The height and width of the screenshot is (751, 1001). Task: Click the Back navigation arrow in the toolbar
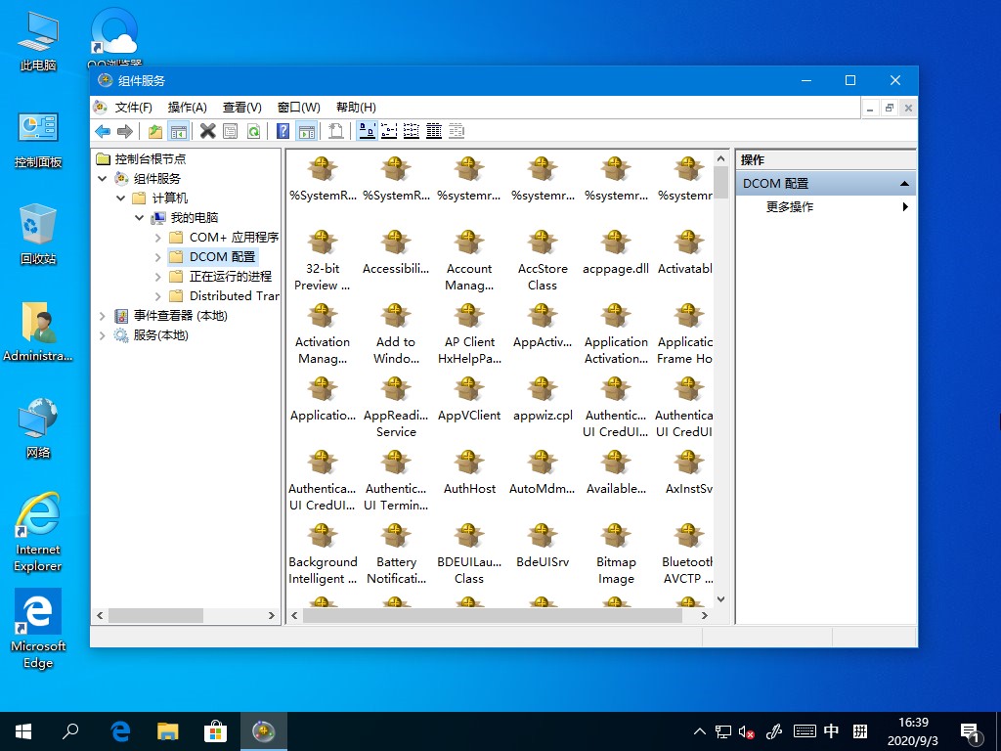pos(104,130)
